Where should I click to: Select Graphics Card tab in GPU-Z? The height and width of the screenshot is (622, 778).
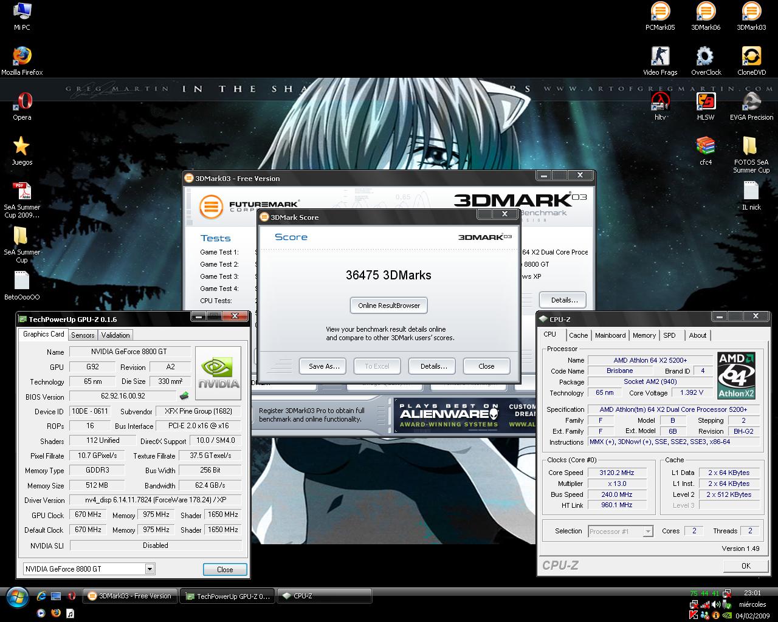44,334
